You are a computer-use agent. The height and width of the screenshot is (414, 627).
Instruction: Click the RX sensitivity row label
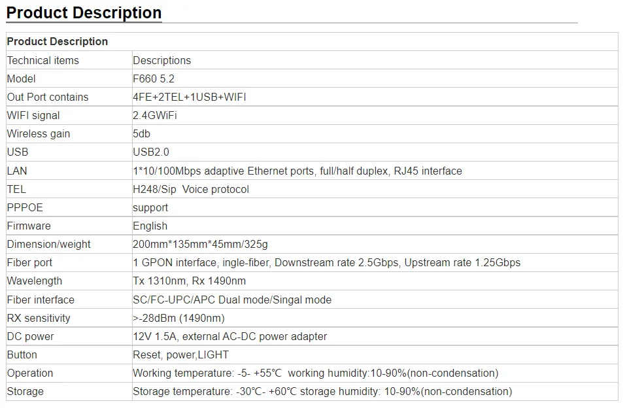pyautogui.click(x=39, y=318)
